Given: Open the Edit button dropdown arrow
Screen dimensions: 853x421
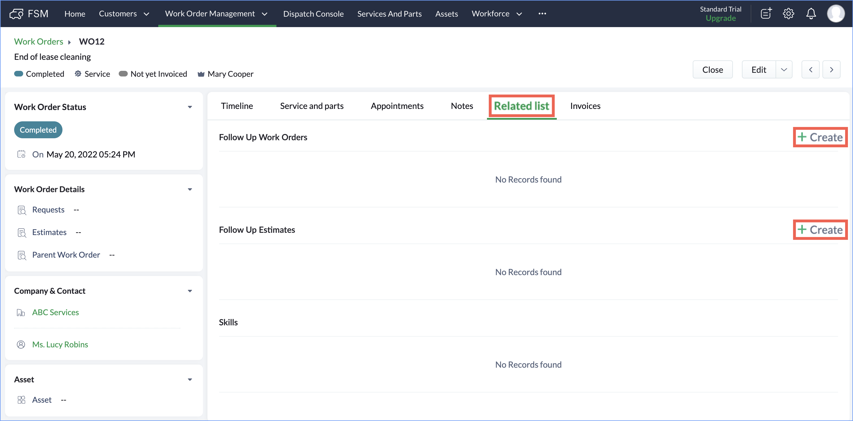Looking at the screenshot, I should (x=784, y=70).
